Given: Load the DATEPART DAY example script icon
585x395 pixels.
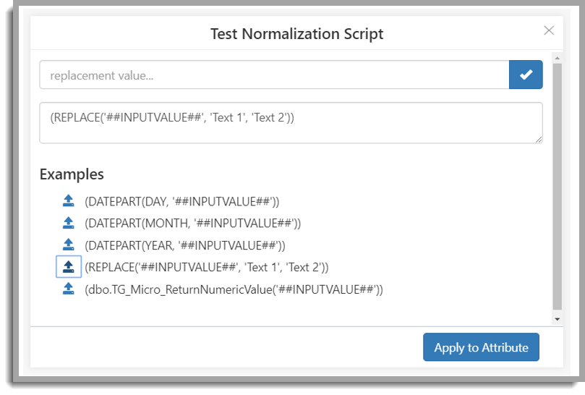Looking at the screenshot, I should (x=68, y=201).
